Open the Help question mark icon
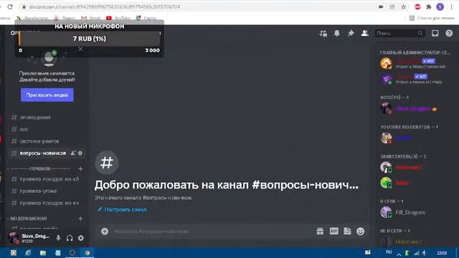459x258 pixels. click(x=449, y=34)
